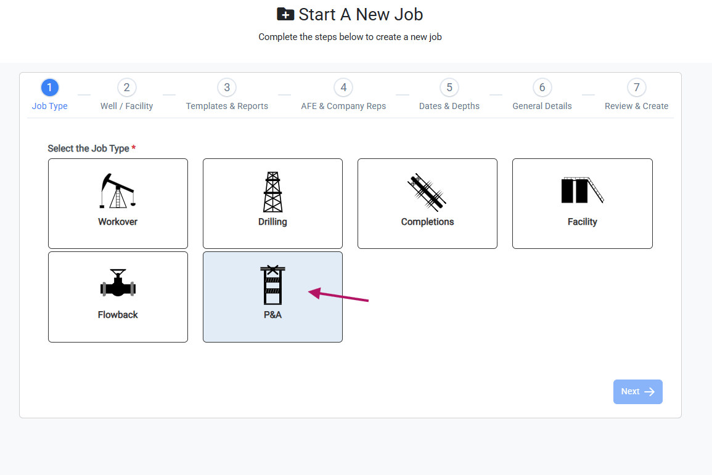Screen dimensions: 712x475
Task: Go to step 4 circle
Action: [x=343, y=87]
